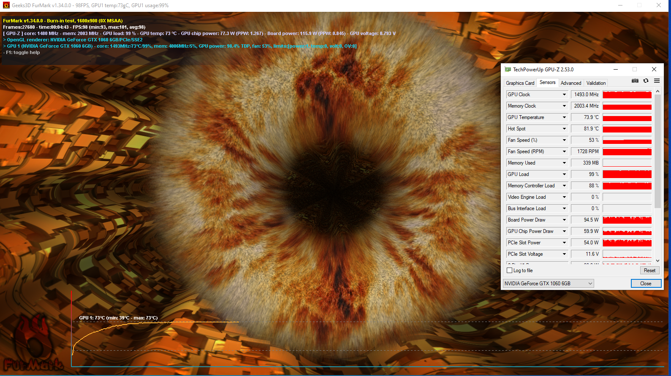Open the NVIDIA GeForce GTX 1060 selector

tap(548, 284)
